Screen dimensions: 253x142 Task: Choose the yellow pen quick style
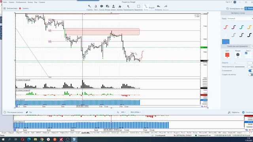coord(249,27)
